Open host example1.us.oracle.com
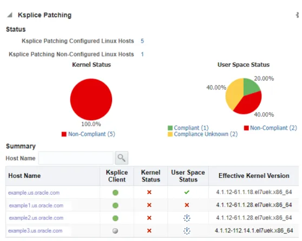Screen dimensions: 302x241 (36, 205)
